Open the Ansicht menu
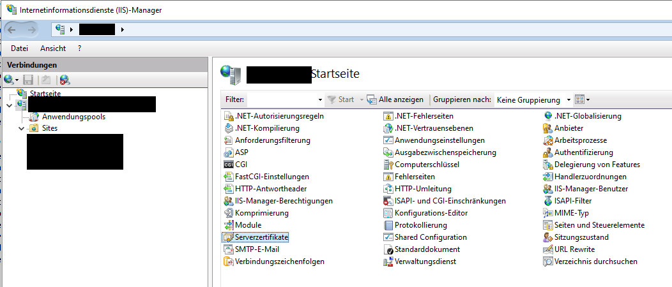This screenshot has width=672, height=287. coord(53,48)
